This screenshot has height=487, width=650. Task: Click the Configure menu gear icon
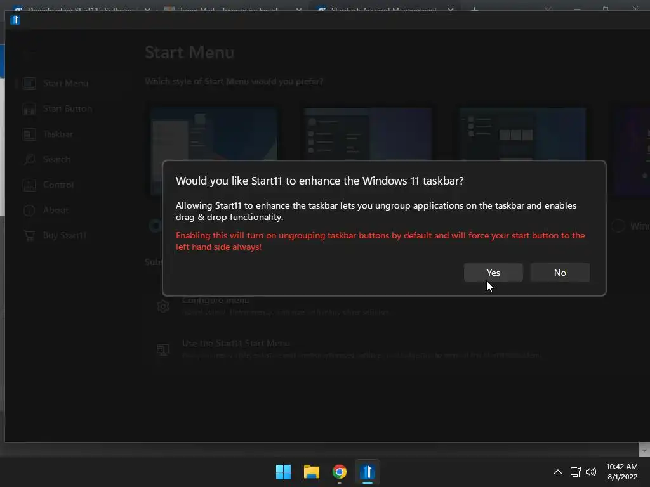(163, 306)
